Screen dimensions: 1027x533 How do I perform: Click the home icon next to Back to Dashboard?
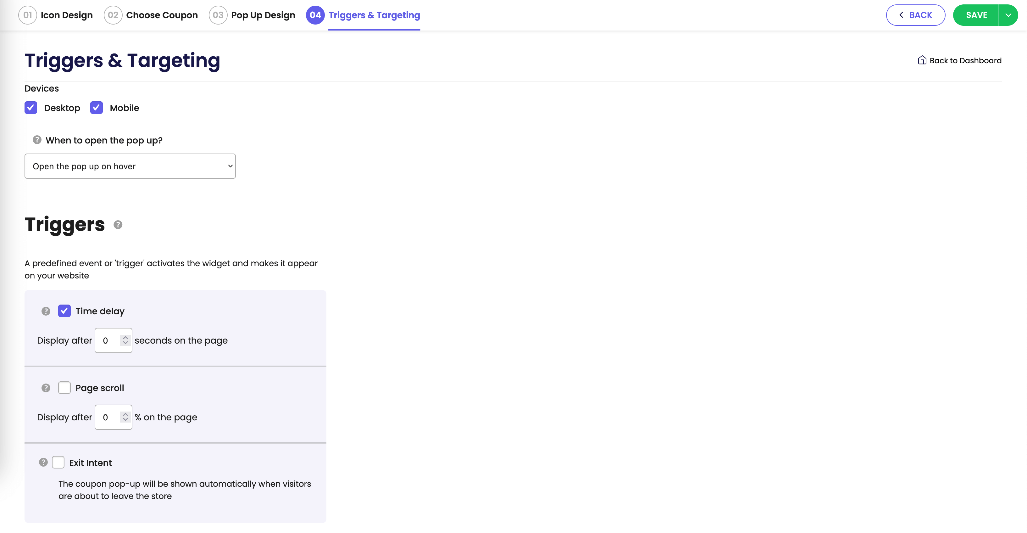coord(922,60)
